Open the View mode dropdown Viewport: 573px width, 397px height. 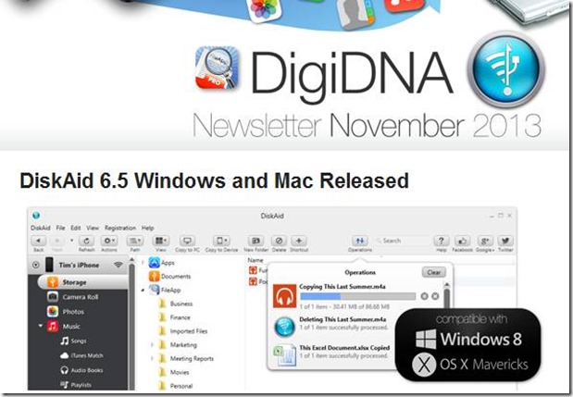pos(161,241)
